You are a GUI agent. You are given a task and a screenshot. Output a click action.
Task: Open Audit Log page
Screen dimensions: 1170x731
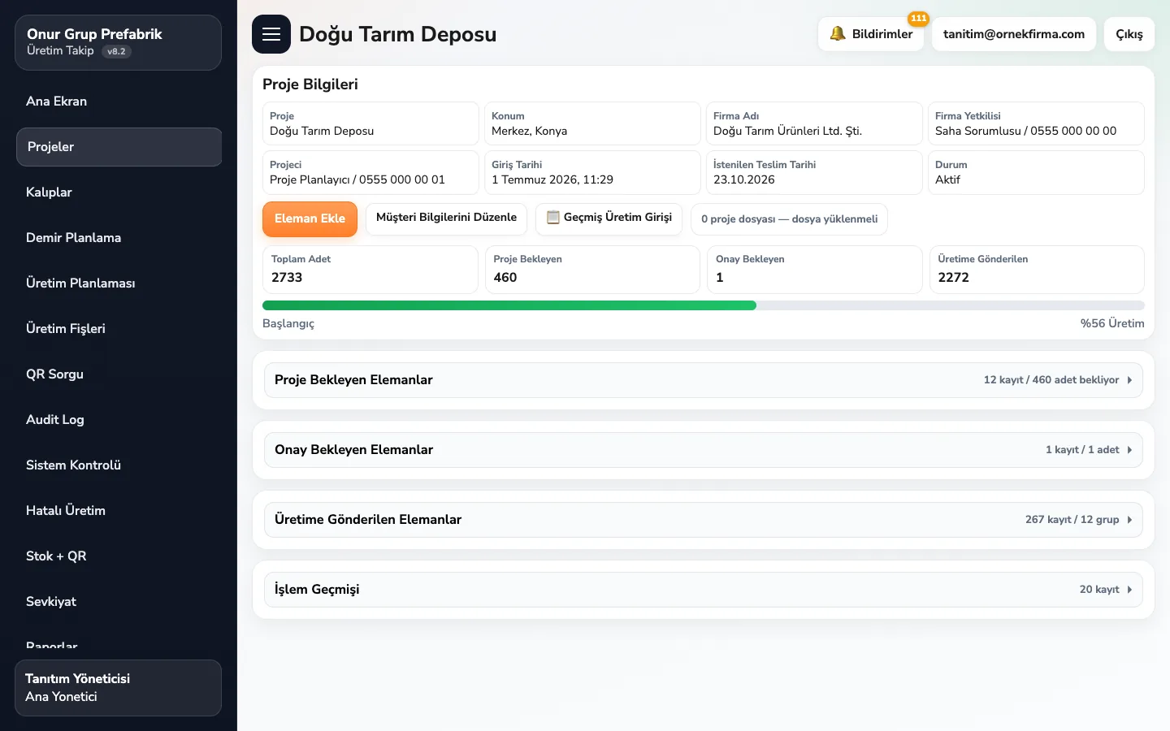(119, 420)
